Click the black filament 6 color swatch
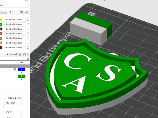The height and width of the screenshot is (118, 158). click(1, 29)
